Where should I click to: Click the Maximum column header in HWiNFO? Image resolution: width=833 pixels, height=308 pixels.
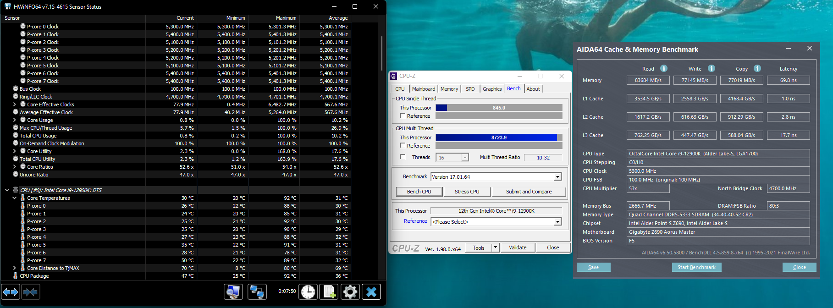point(274,18)
